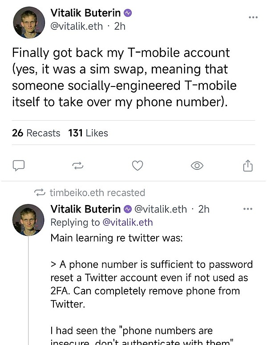Click the purple verified badge in top post

click(x=128, y=13)
